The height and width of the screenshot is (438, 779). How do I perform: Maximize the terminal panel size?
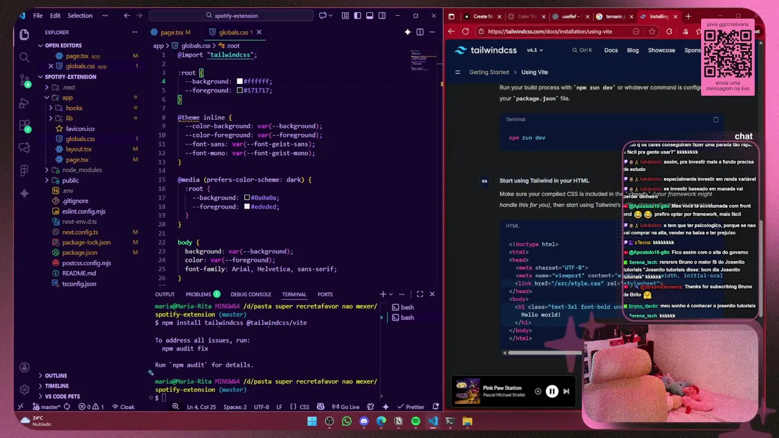(420, 294)
